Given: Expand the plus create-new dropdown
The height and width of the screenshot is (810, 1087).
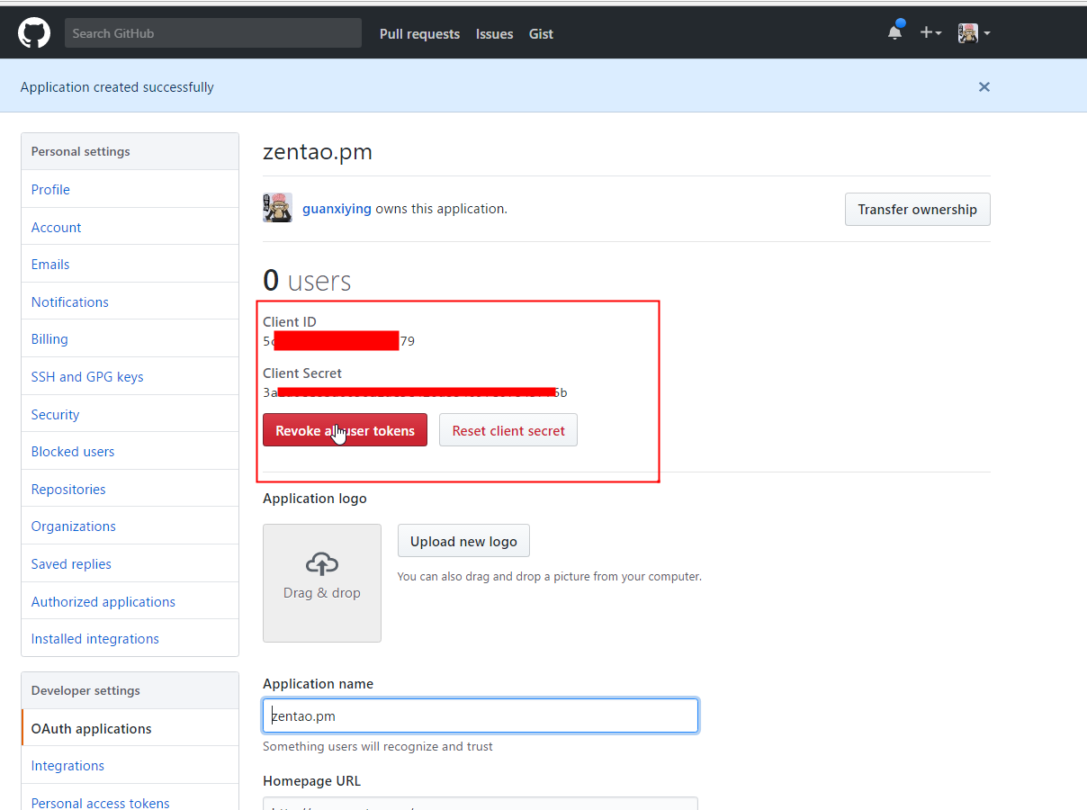Looking at the screenshot, I should (930, 33).
